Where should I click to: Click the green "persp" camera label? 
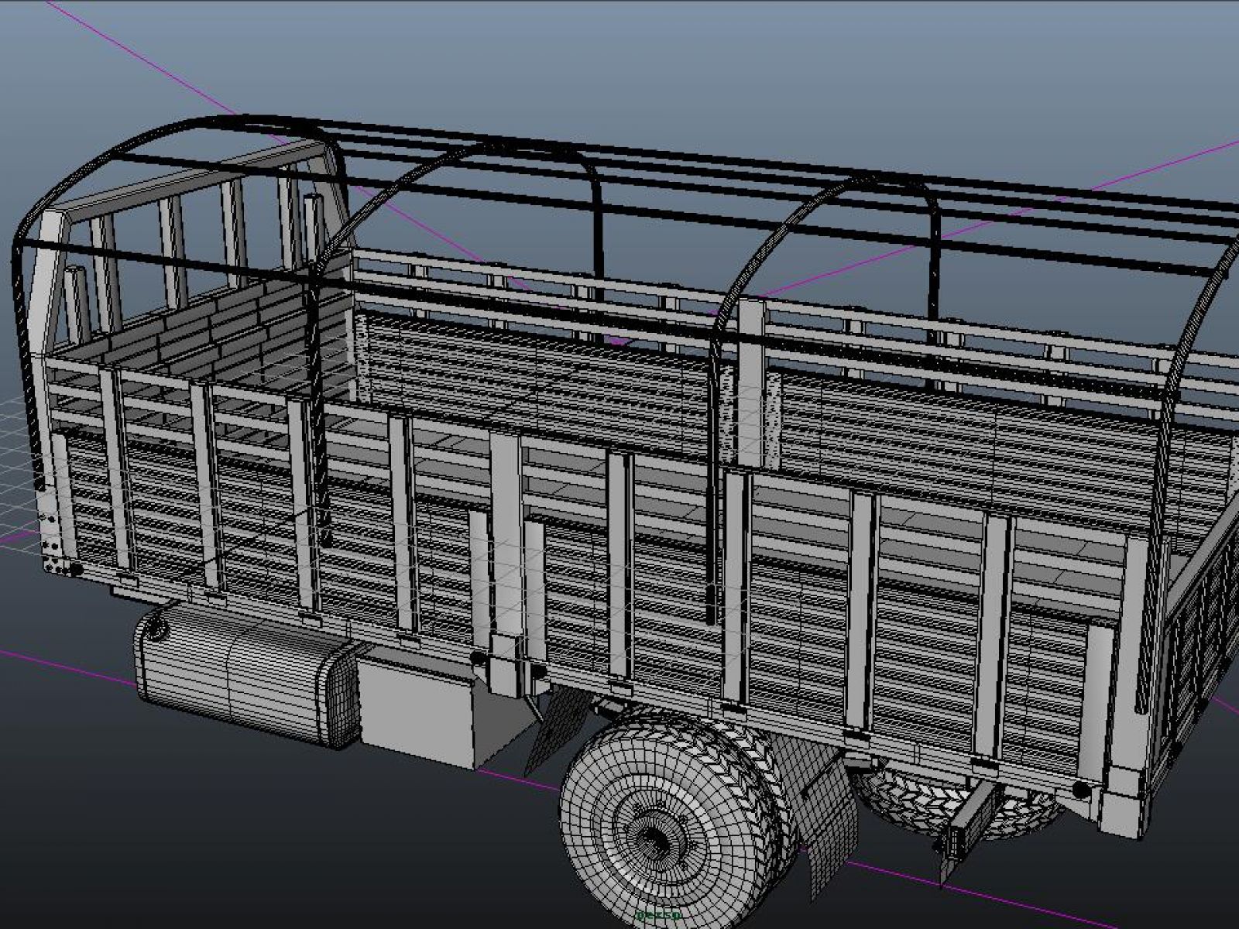tap(657, 915)
